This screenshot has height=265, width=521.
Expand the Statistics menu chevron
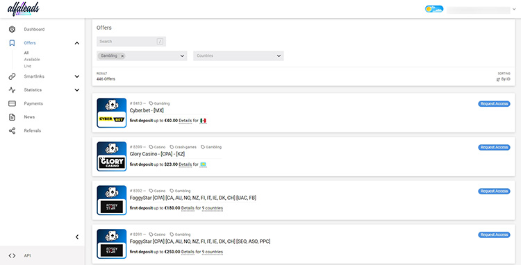tap(77, 90)
